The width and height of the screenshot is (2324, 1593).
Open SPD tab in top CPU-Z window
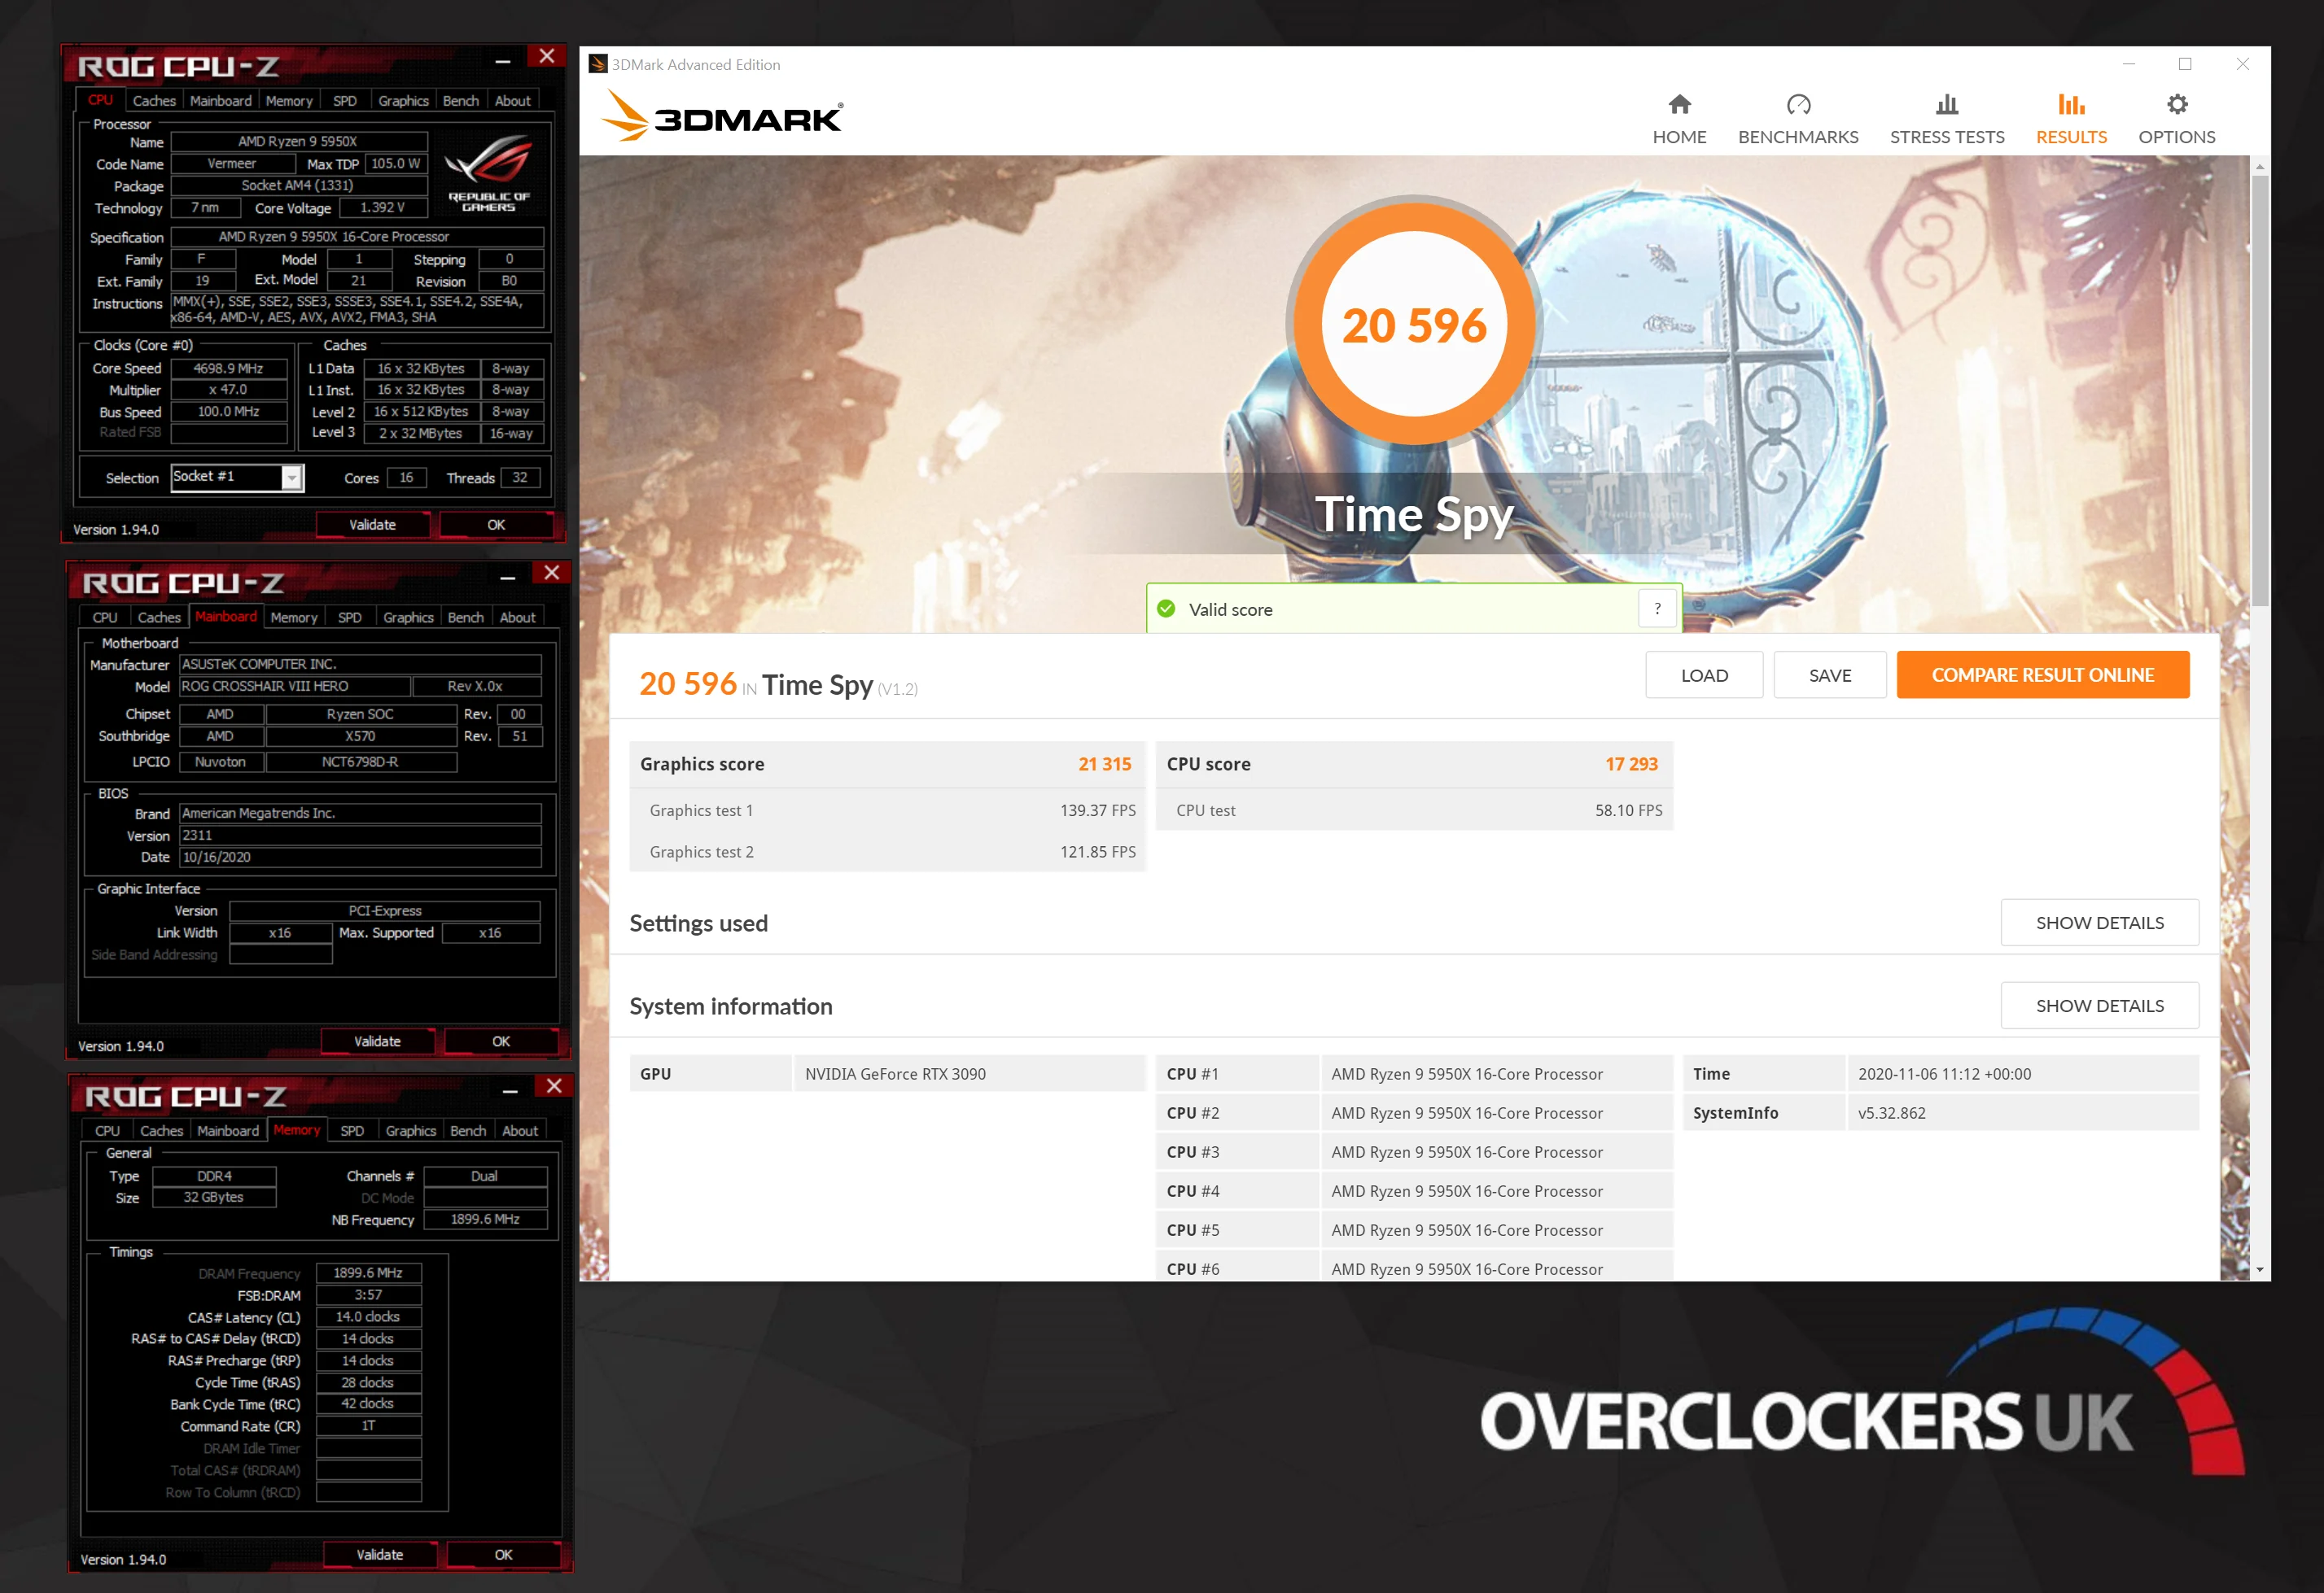click(x=344, y=101)
